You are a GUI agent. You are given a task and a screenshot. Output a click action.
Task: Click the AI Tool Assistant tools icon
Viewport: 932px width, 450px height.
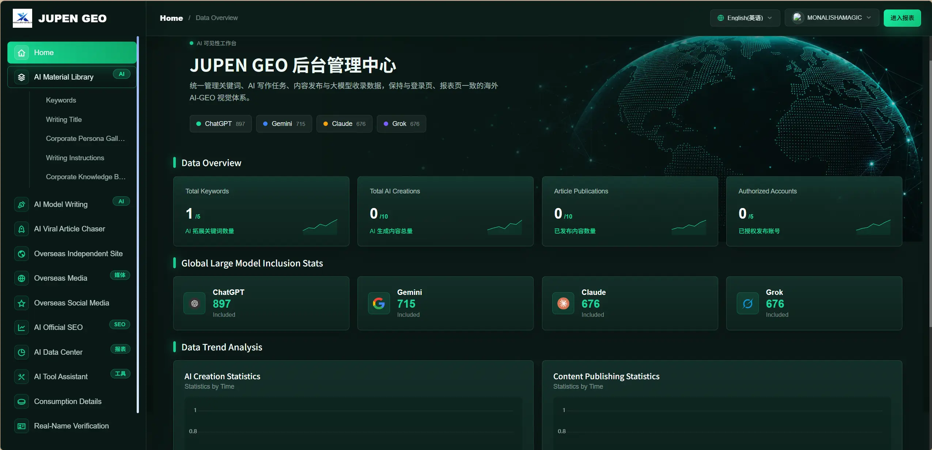click(x=22, y=377)
